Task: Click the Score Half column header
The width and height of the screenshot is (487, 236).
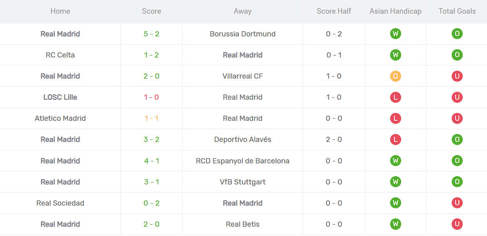Action: (334, 11)
